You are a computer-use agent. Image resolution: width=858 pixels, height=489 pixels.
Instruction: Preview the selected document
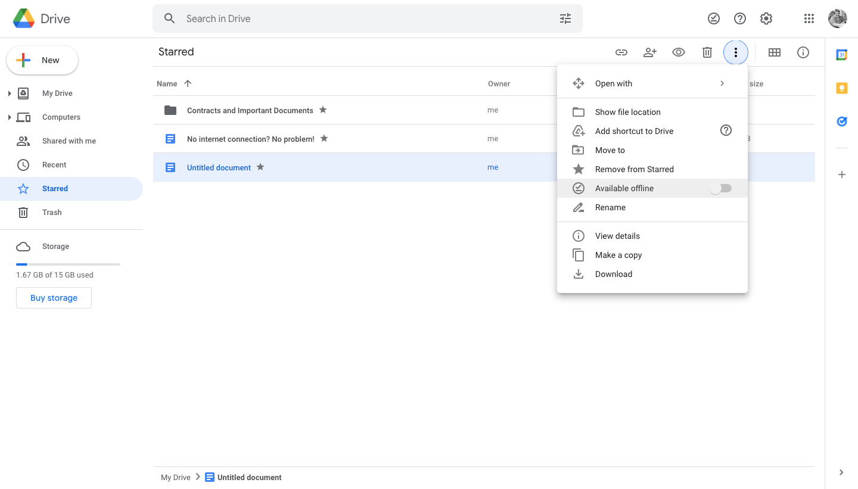click(679, 52)
